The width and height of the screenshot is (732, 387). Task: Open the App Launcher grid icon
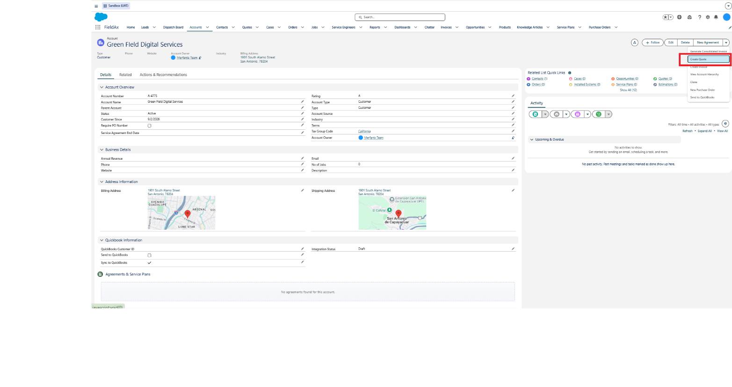pos(98,27)
